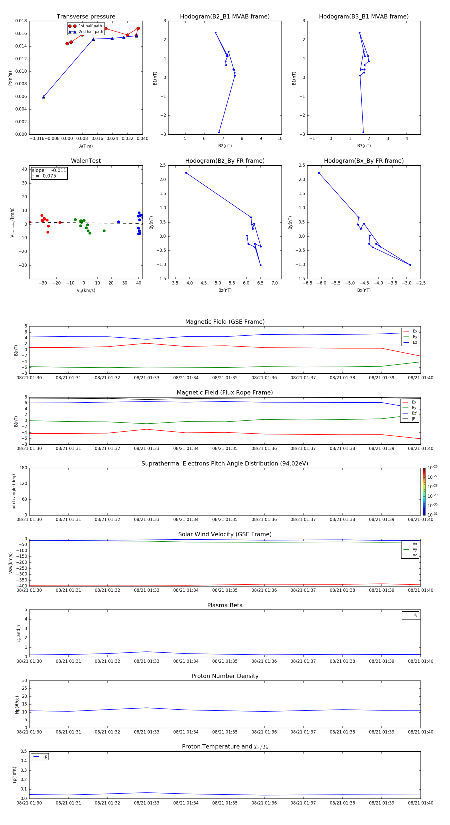
Task: Click the 'Hodogram(Bz_By FR frame)' title
Action: pyautogui.click(x=225, y=161)
